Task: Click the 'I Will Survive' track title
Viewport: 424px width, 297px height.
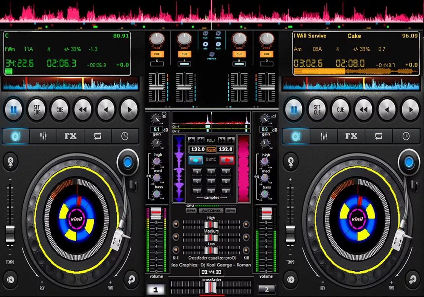Action: (x=310, y=36)
